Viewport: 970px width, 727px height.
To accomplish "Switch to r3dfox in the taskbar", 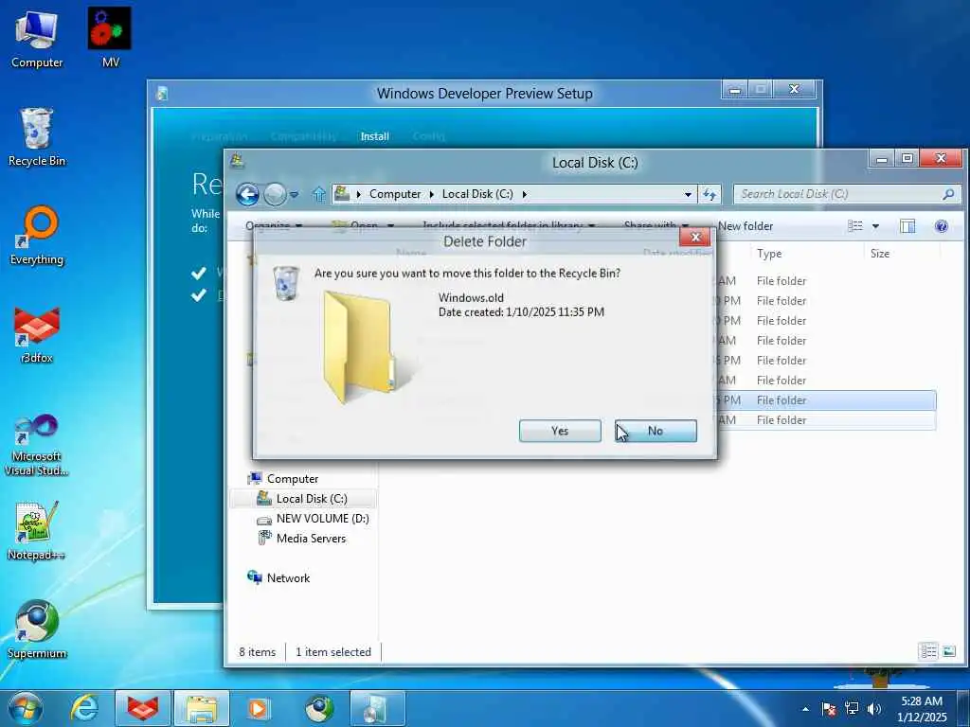I will pos(143,708).
